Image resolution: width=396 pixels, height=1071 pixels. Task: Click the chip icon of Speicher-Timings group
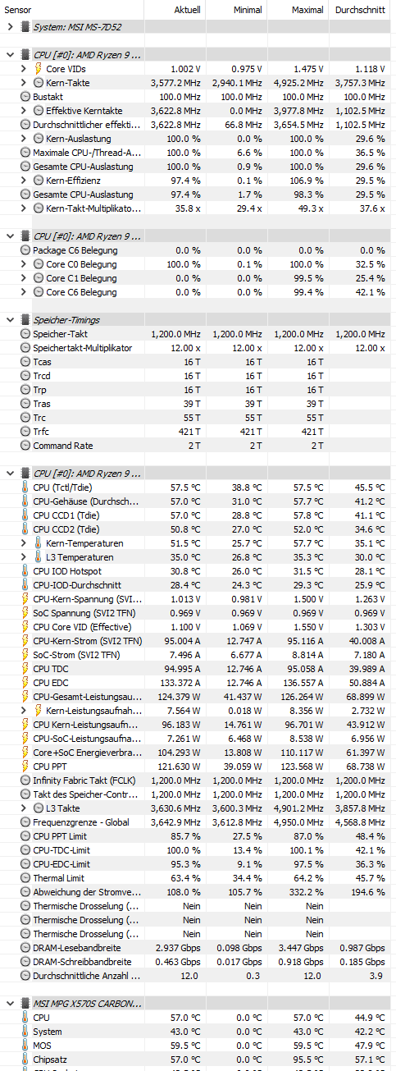tap(25, 320)
